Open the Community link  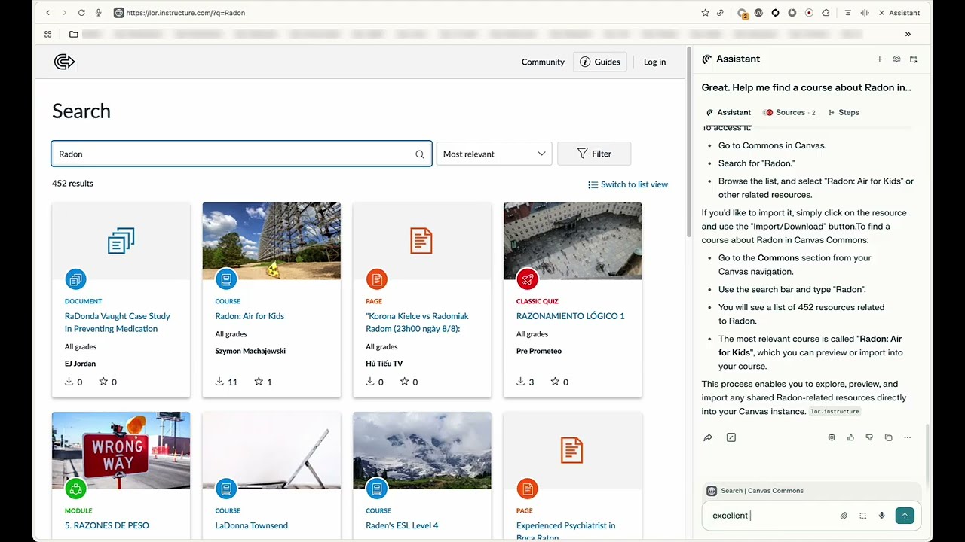point(543,62)
